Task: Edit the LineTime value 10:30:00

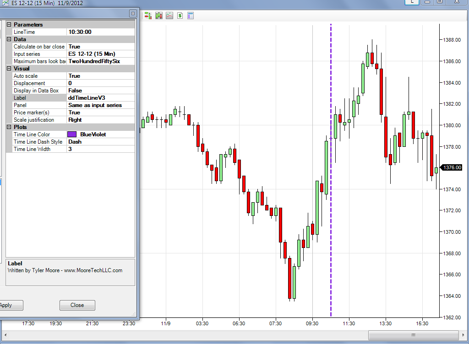Action: click(101, 32)
